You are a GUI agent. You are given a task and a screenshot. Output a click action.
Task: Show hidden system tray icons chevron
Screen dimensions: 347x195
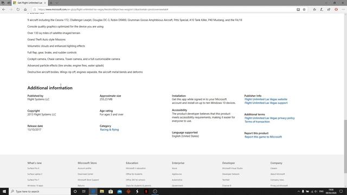tap(298, 191)
